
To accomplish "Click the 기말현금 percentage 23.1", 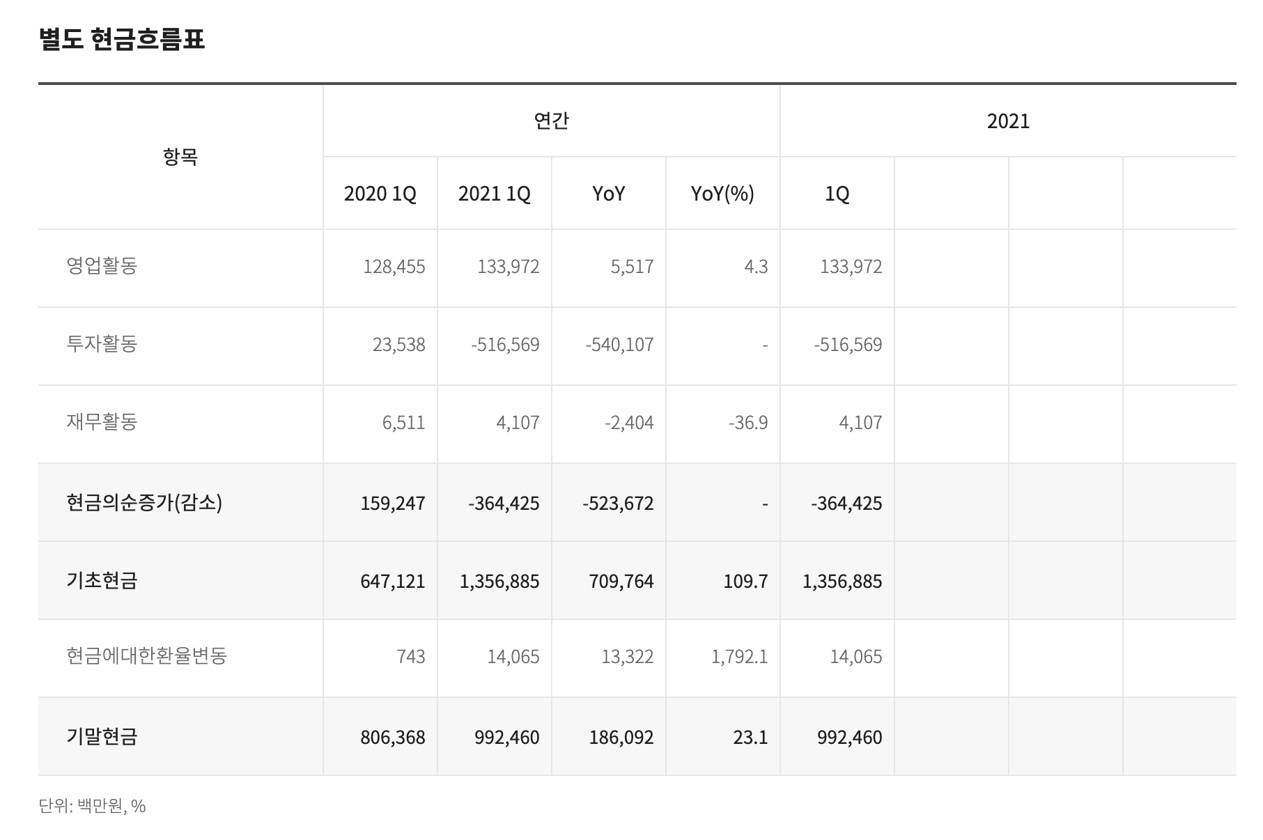I will click(750, 738).
